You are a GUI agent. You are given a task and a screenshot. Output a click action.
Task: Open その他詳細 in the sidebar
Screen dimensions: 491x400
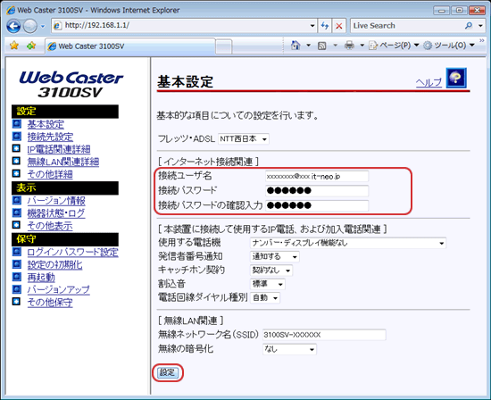click(x=50, y=174)
